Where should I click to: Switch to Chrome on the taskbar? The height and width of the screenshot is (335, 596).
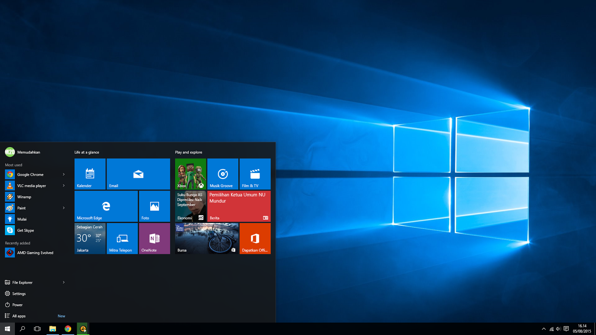tap(68, 329)
